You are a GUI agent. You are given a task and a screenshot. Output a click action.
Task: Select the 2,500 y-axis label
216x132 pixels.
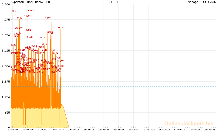pos(6,66)
